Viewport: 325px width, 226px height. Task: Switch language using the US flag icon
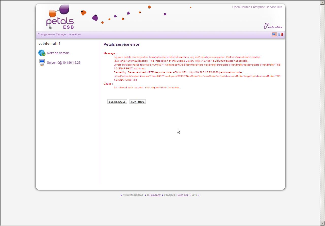[274, 35]
